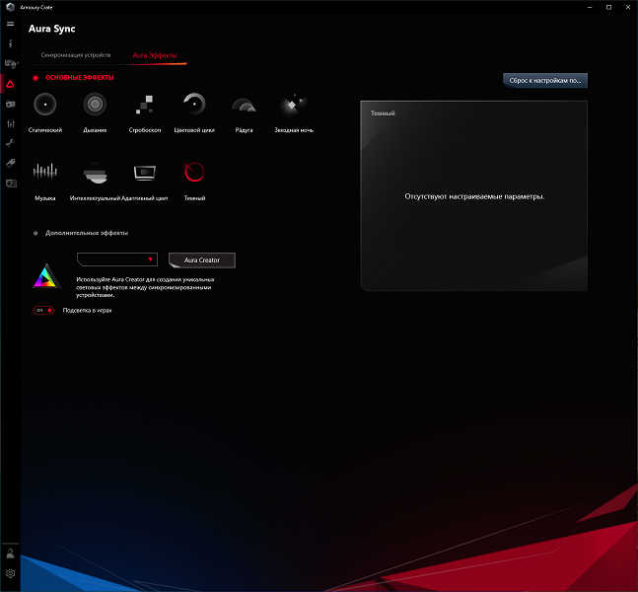
Task: Select the Радуга rainbow effect icon
Action: (x=244, y=105)
